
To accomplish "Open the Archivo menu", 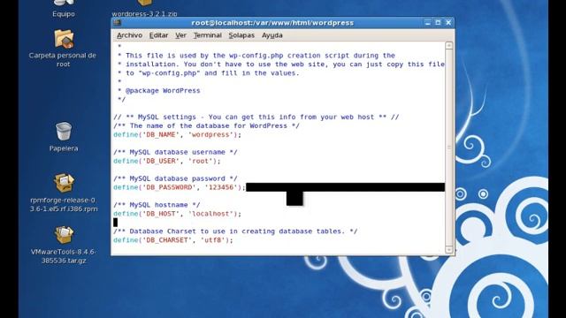I will (x=129, y=35).
